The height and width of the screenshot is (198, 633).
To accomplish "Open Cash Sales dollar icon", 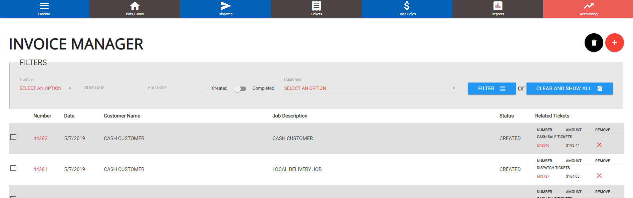I will [x=407, y=6].
